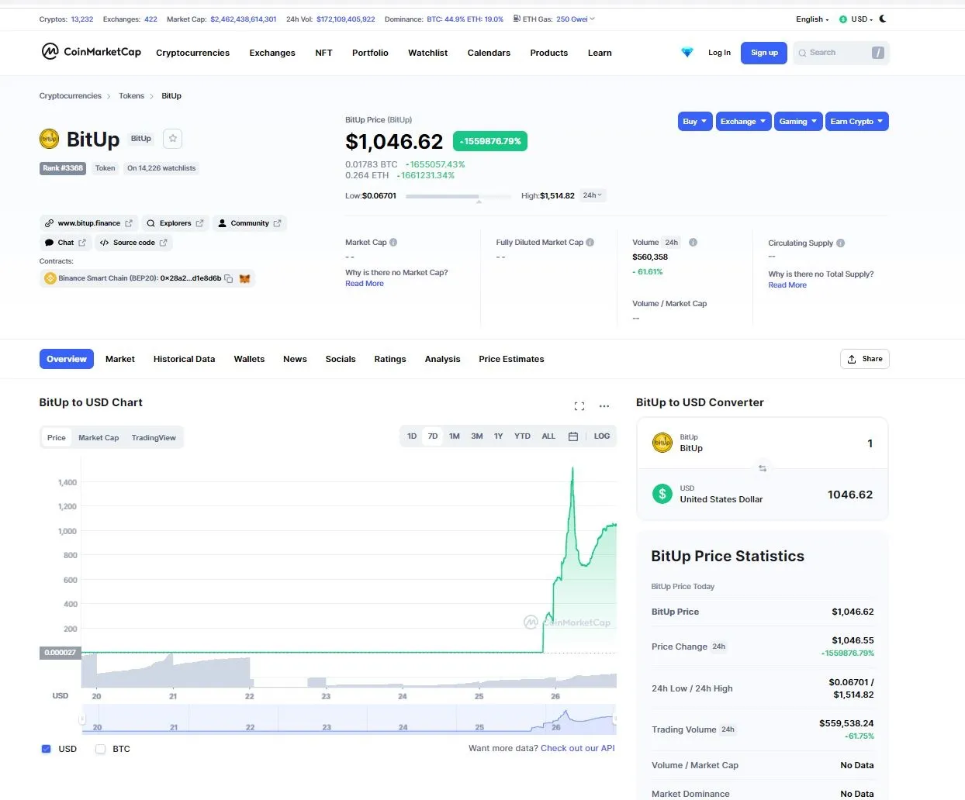
Task: Open Volume info icon
Action: [693, 242]
